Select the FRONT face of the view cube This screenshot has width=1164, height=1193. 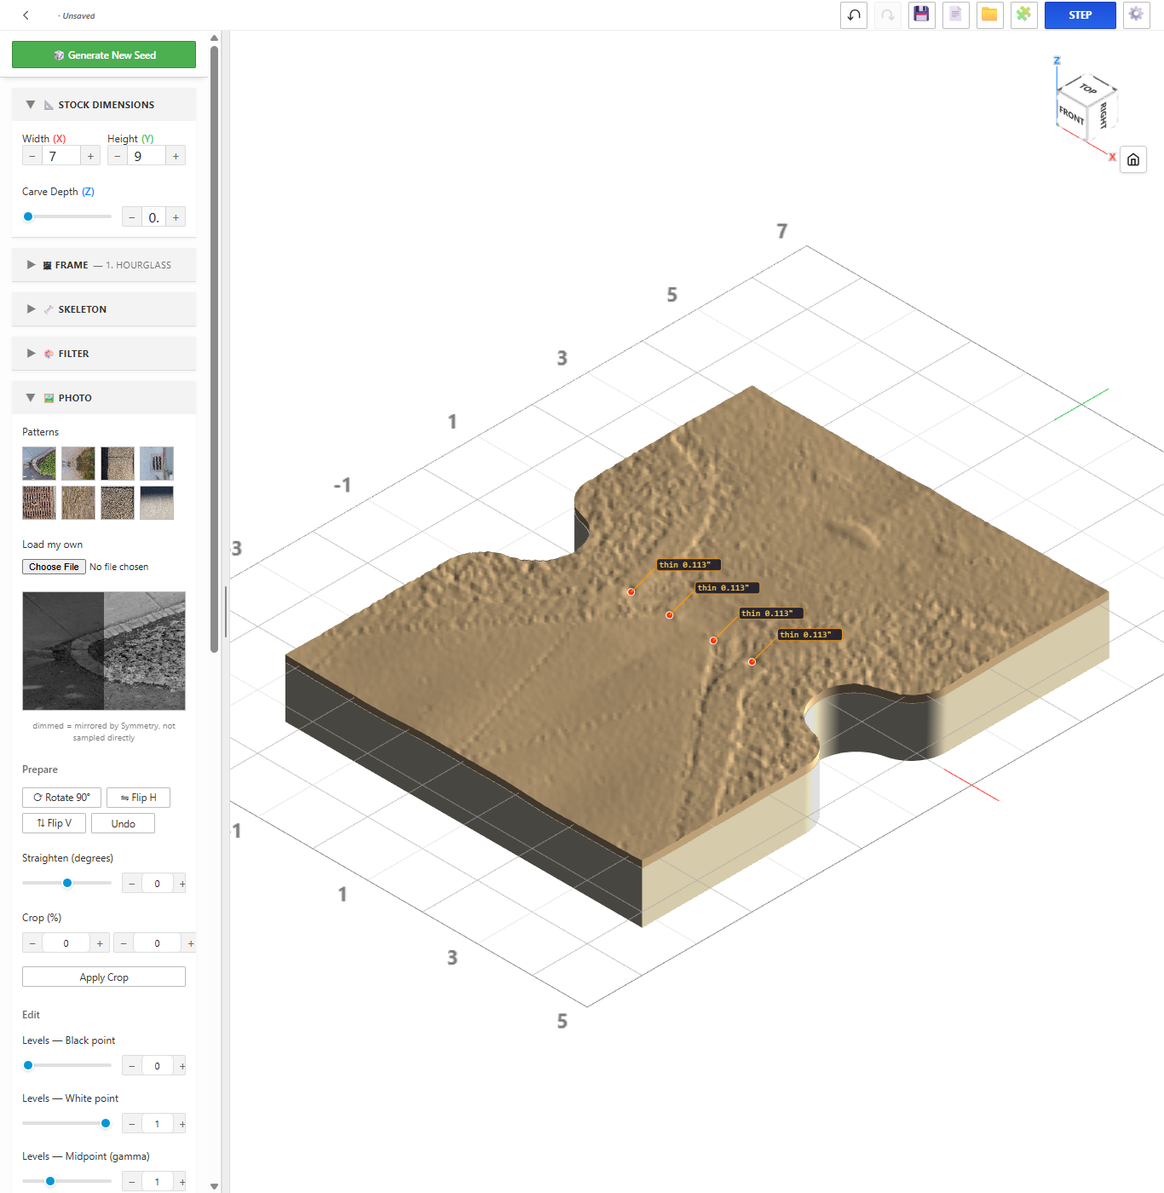(x=1071, y=114)
